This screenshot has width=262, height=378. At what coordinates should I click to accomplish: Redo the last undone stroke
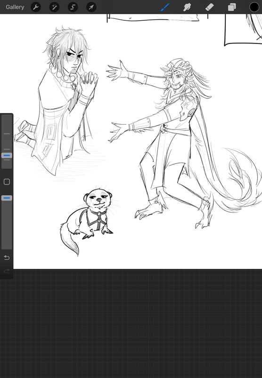click(7, 271)
